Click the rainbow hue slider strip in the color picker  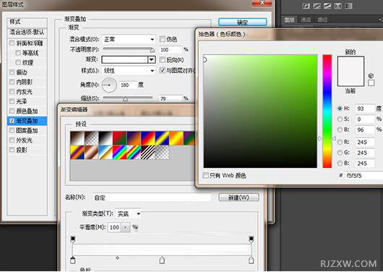click(327, 111)
